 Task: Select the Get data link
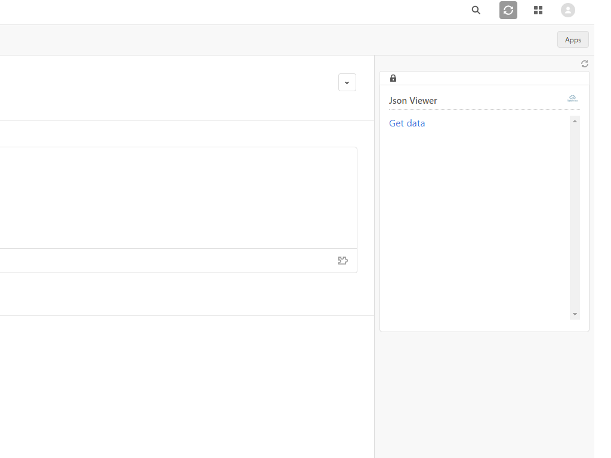click(407, 123)
